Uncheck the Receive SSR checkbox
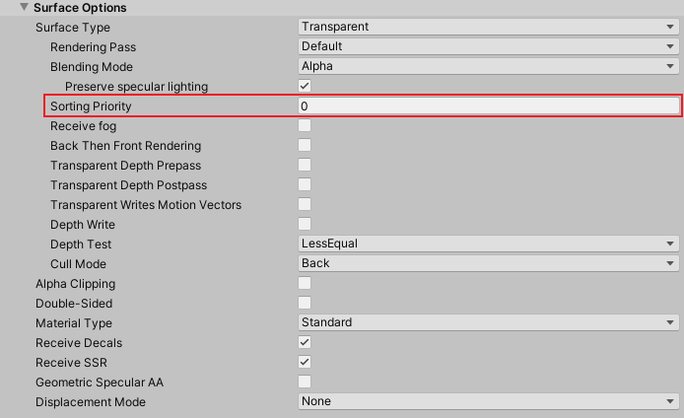The image size is (684, 418). pos(306,362)
